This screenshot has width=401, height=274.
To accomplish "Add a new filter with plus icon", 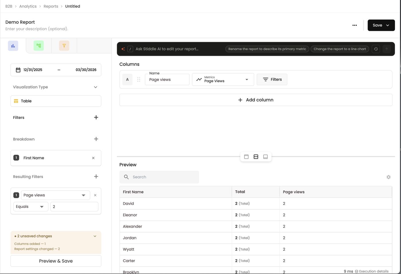I will (96, 117).
